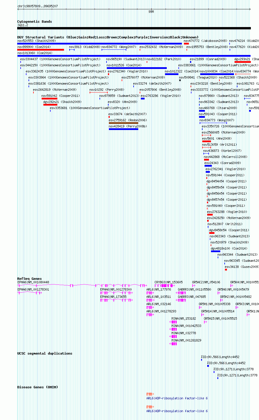This screenshot has width=259, height=420.
Task: Open nsv460768 (Itsara2009) variant
Action: [218, 108]
